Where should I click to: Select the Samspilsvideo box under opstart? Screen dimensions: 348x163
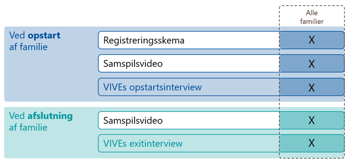coord(188,63)
